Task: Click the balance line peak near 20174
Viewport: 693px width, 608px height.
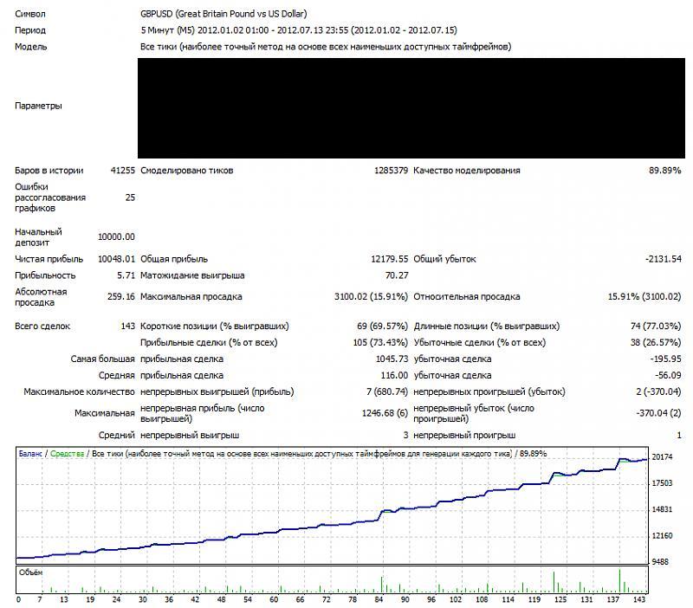Action: coord(623,459)
